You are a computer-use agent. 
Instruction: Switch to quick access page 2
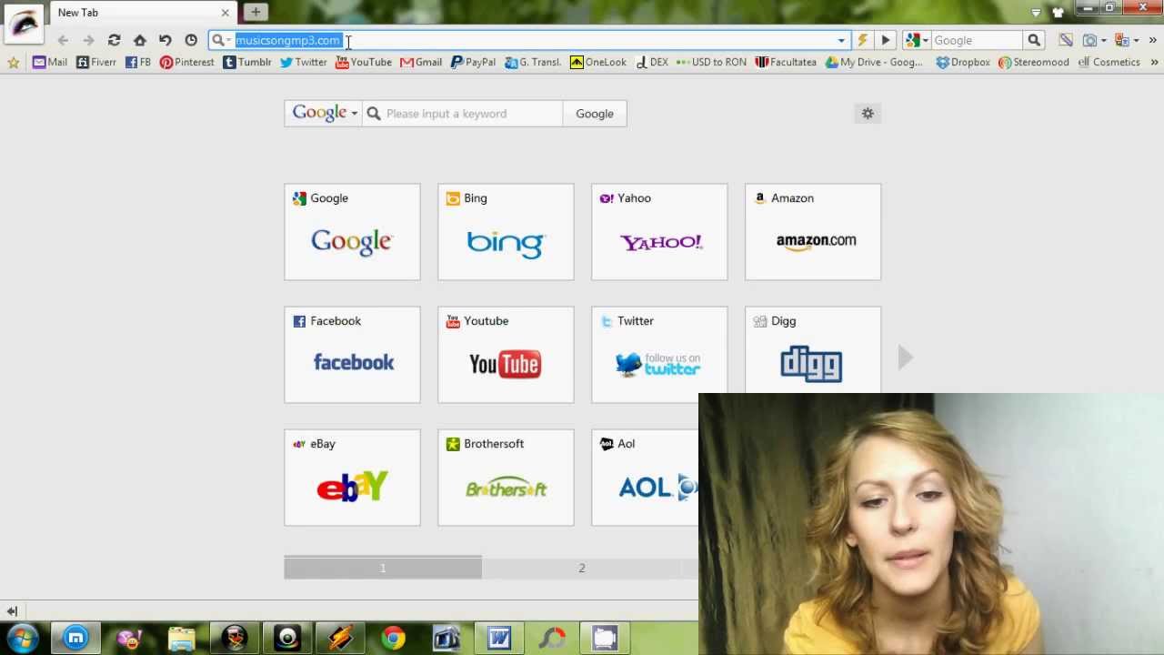click(x=582, y=568)
